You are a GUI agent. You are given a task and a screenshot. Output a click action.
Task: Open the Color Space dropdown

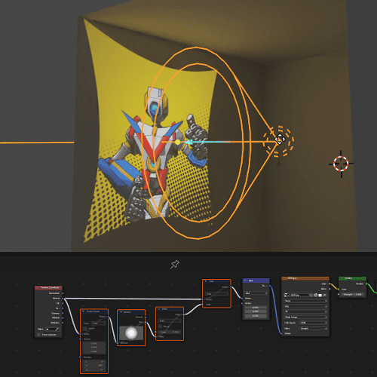click(x=314, y=323)
